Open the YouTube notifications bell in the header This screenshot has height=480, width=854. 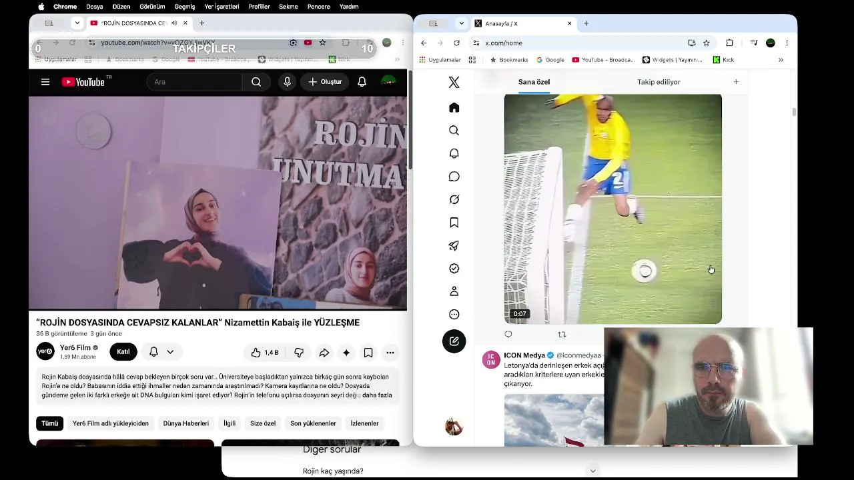[x=362, y=82]
